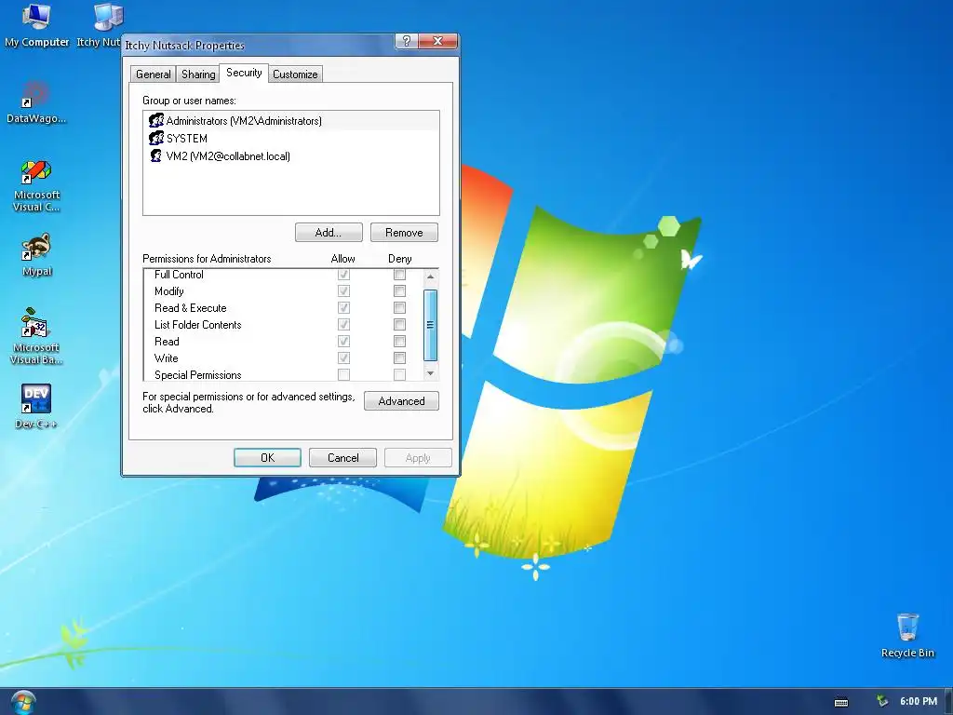Open the Windows Start menu
Image resolution: width=953 pixels, height=715 pixels.
pos(22,702)
